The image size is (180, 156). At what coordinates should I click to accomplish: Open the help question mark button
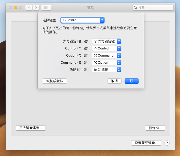[167, 143]
